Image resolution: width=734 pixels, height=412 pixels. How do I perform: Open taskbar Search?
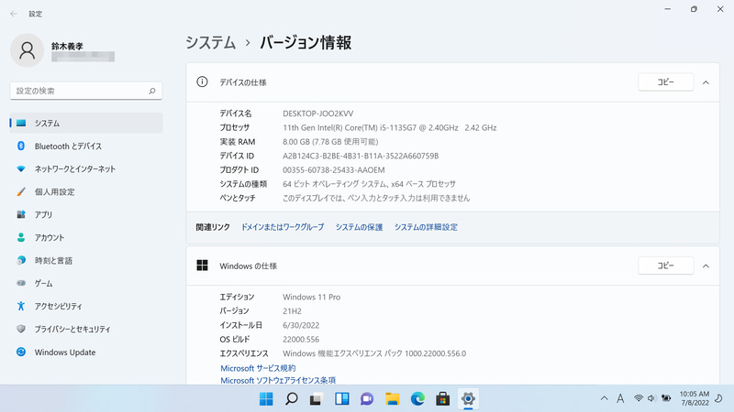click(291, 399)
